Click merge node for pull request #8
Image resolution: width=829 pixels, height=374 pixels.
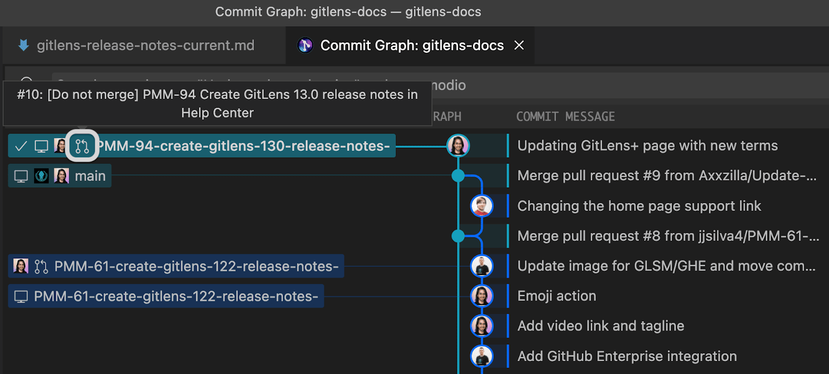pyautogui.click(x=458, y=236)
